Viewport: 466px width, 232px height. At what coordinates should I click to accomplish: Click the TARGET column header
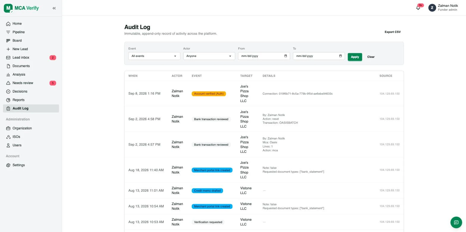click(246, 76)
